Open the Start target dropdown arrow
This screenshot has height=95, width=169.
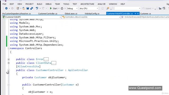coord(59,8)
